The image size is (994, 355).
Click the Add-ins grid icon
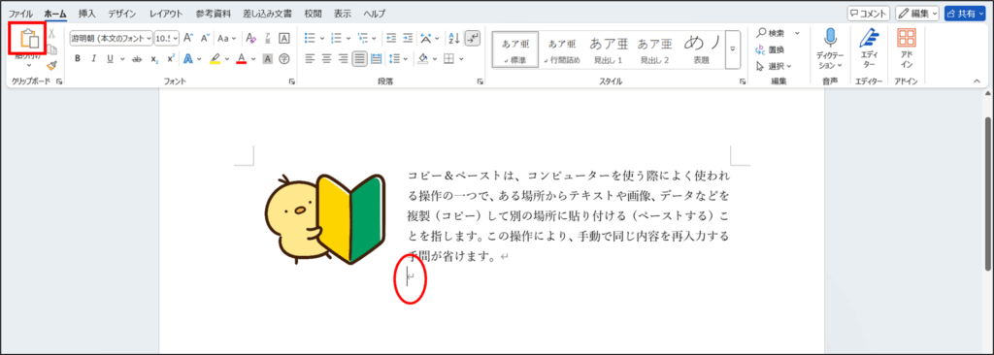(x=907, y=38)
